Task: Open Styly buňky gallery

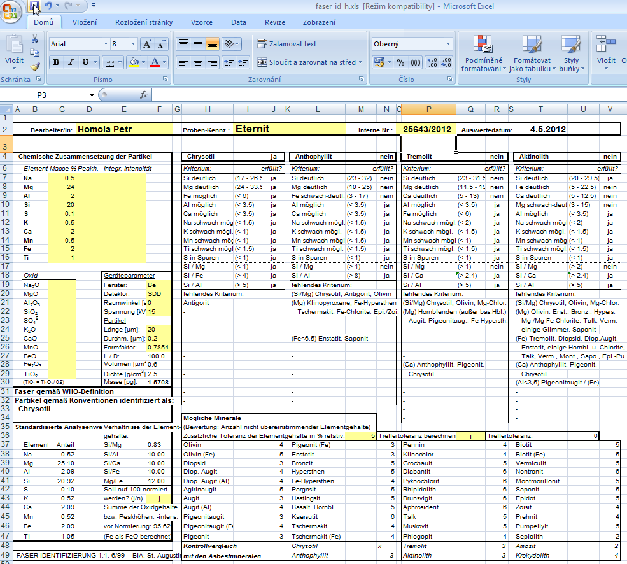Action: [x=572, y=53]
